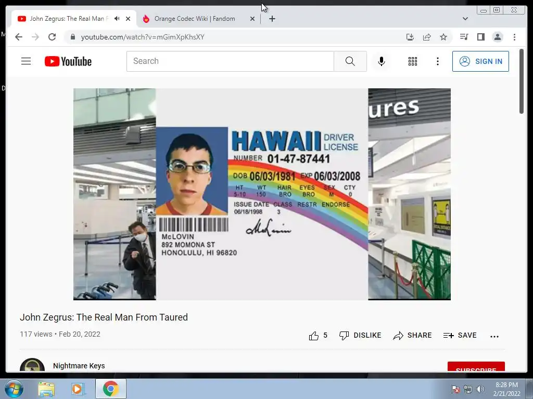Subscribe to Nightmare Keys channel
Image resolution: width=533 pixels, height=399 pixels.
tap(476, 367)
